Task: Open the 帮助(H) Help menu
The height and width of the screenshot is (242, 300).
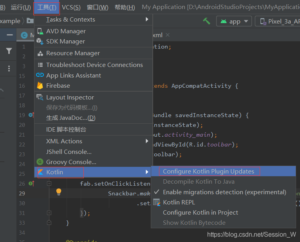Action: point(125,7)
